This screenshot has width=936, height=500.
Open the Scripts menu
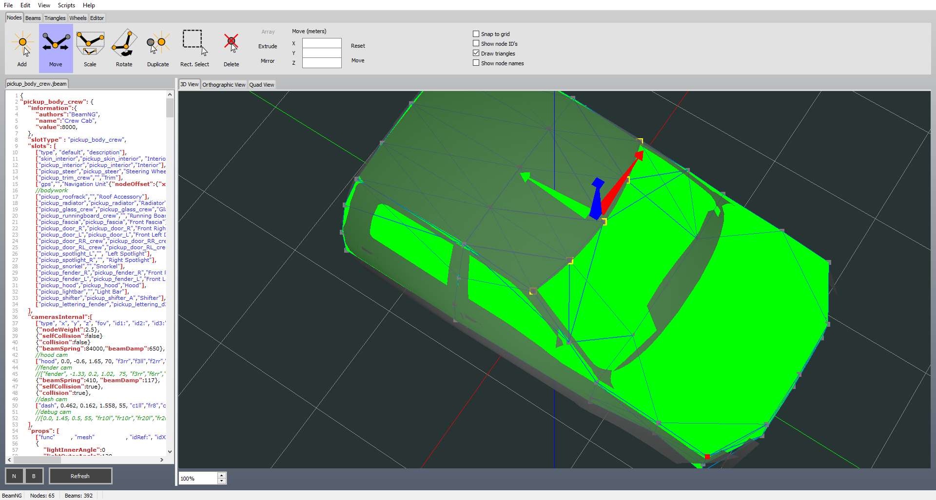[x=66, y=5]
